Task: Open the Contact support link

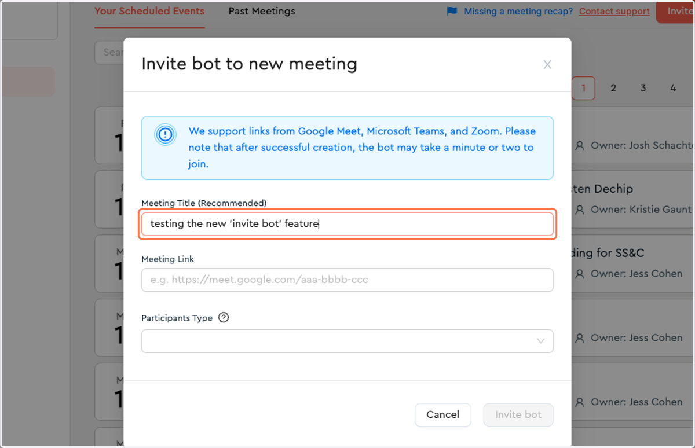Action: coord(614,11)
